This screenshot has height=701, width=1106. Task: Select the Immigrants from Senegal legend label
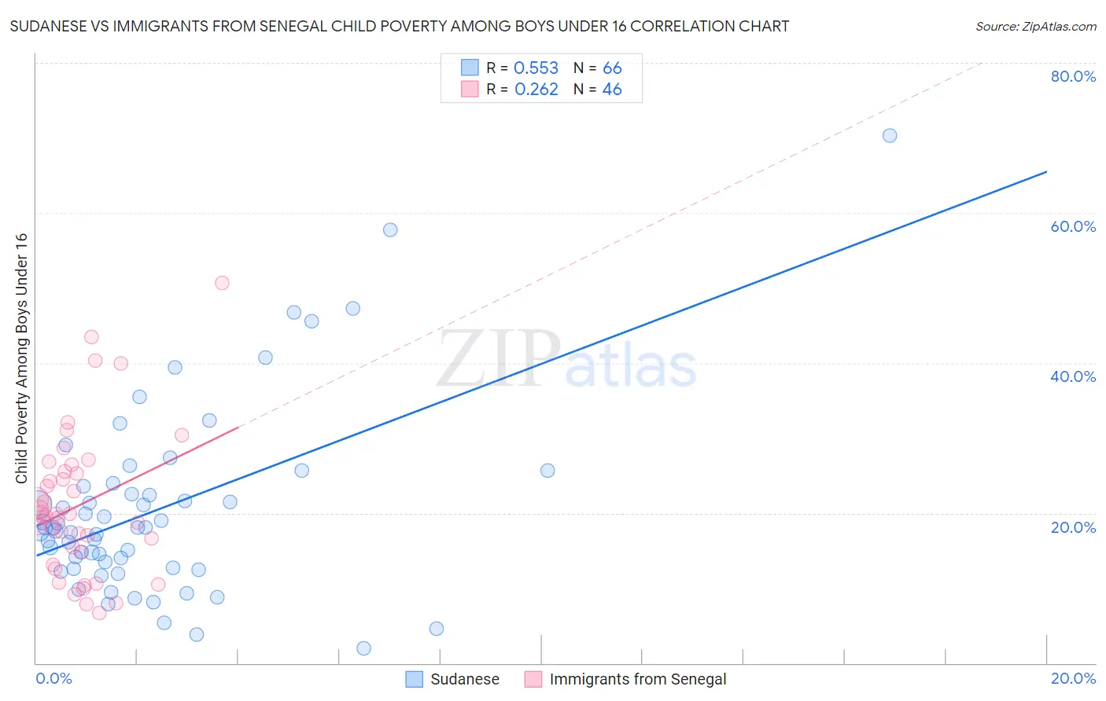point(638,679)
